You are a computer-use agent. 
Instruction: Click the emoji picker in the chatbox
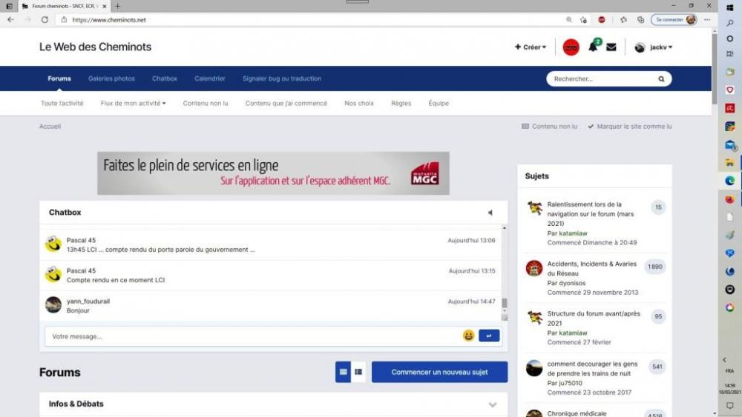pos(468,336)
